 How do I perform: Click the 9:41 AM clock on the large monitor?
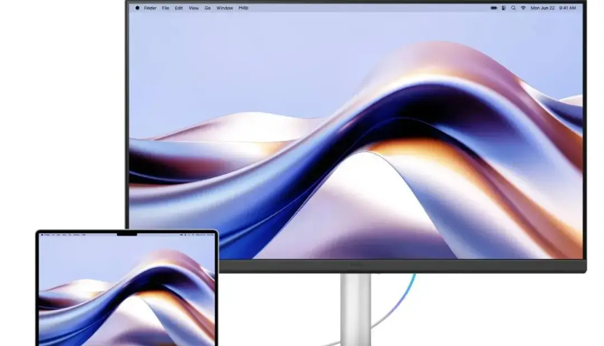coord(567,8)
